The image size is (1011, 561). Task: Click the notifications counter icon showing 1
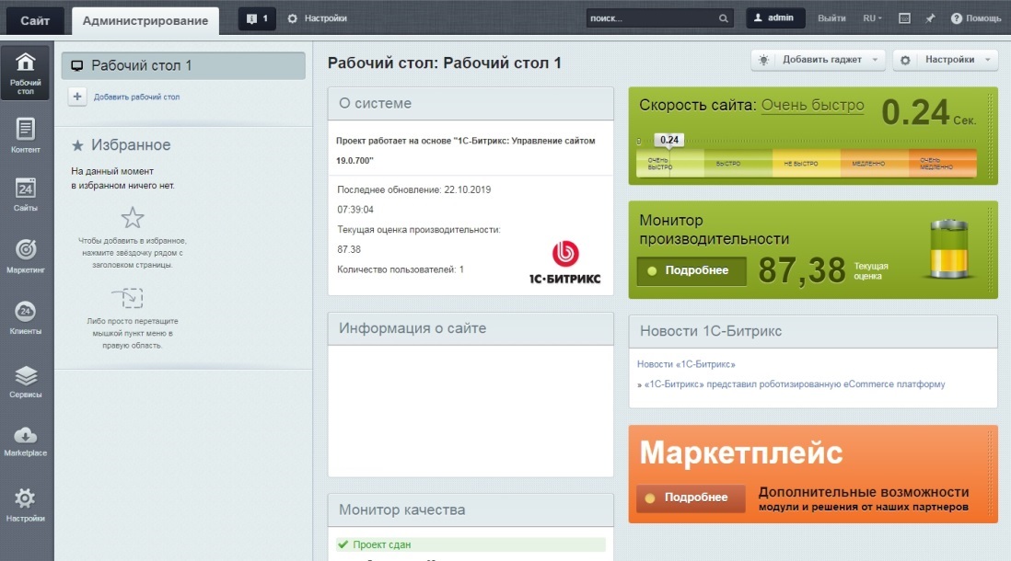pyautogui.click(x=257, y=18)
